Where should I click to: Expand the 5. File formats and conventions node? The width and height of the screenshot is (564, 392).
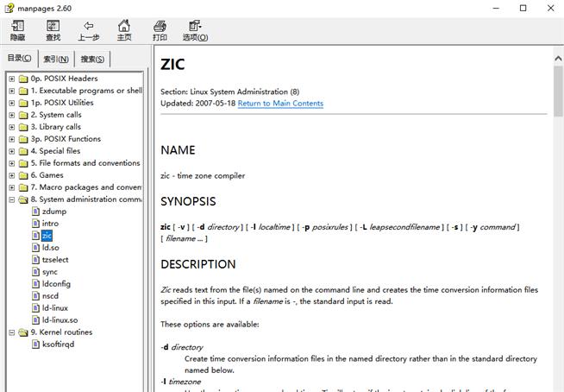coord(12,163)
